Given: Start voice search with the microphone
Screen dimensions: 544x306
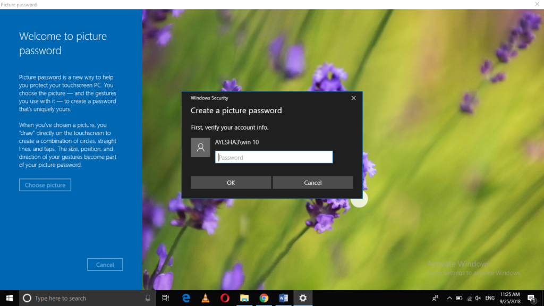Looking at the screenshot, I should click(147, 298).
